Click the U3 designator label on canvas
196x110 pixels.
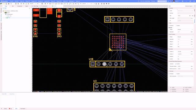(95, 81)
